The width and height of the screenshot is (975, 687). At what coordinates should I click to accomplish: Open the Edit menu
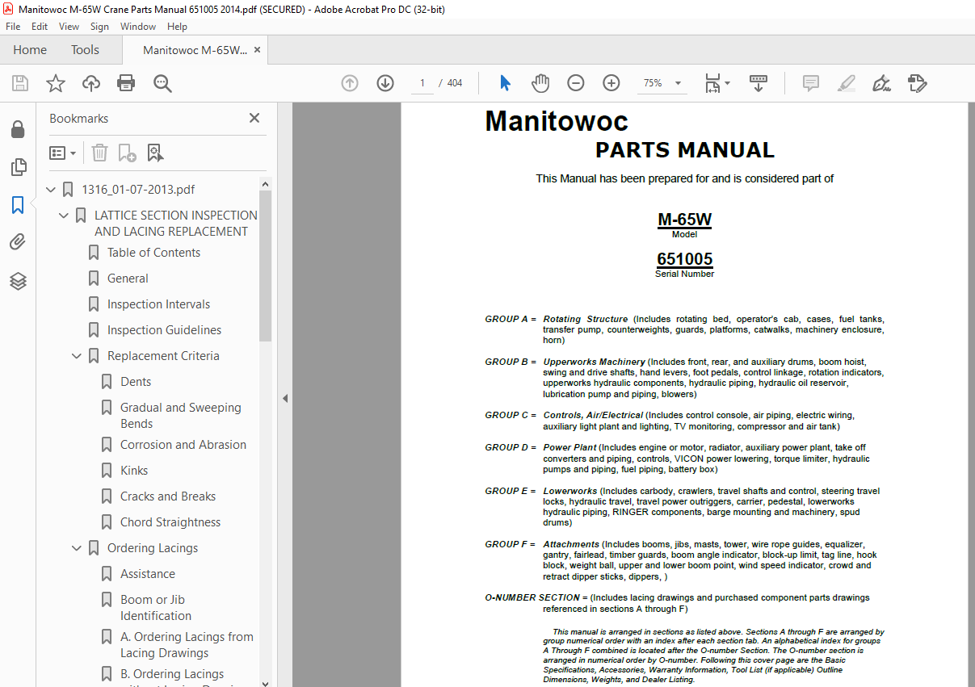40,27
